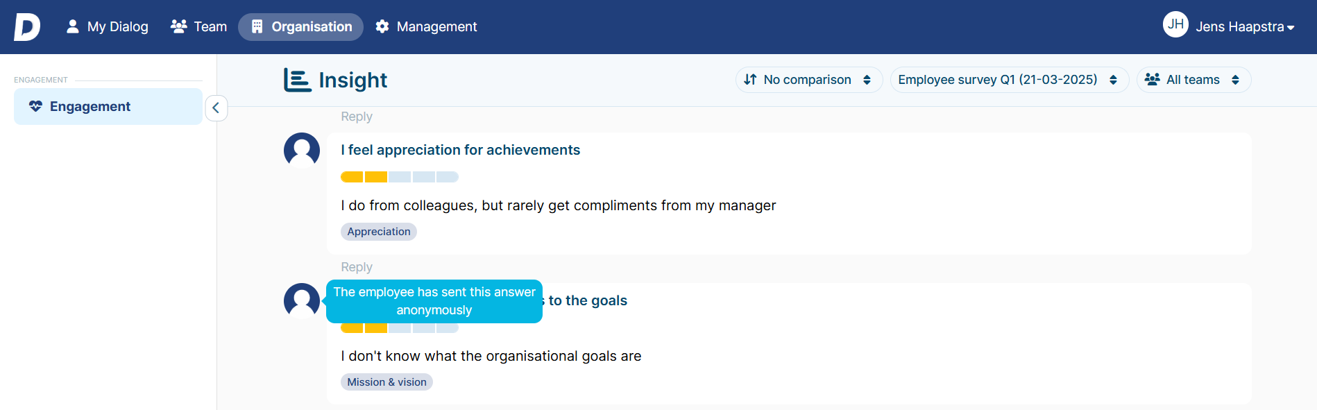Image resolution: width=1317 pixels, height=410 pixels.
Task: Click the anonymous avatar for goals answer
Action: 302,300
